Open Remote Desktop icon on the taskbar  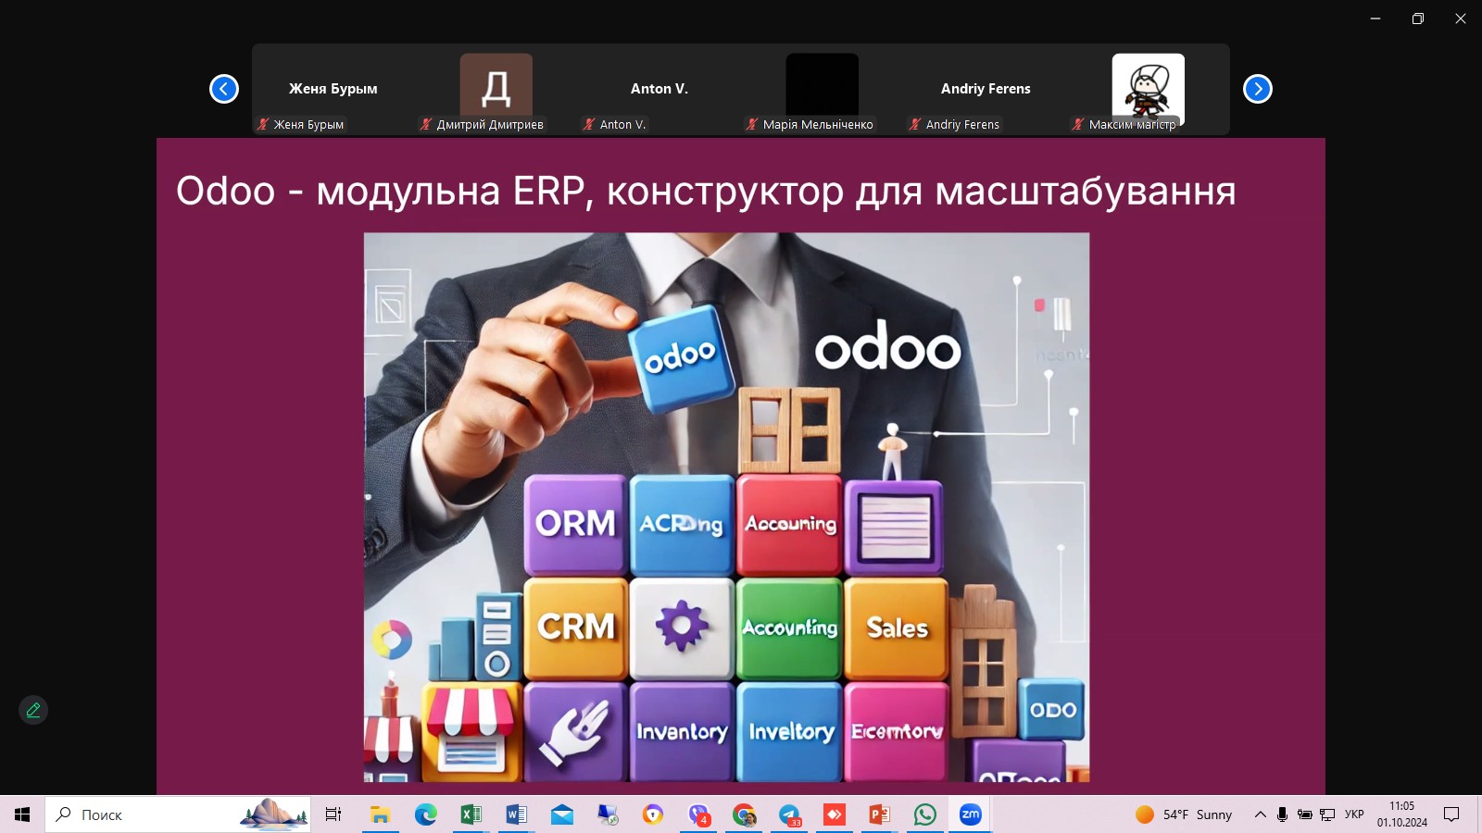(607, 814)
